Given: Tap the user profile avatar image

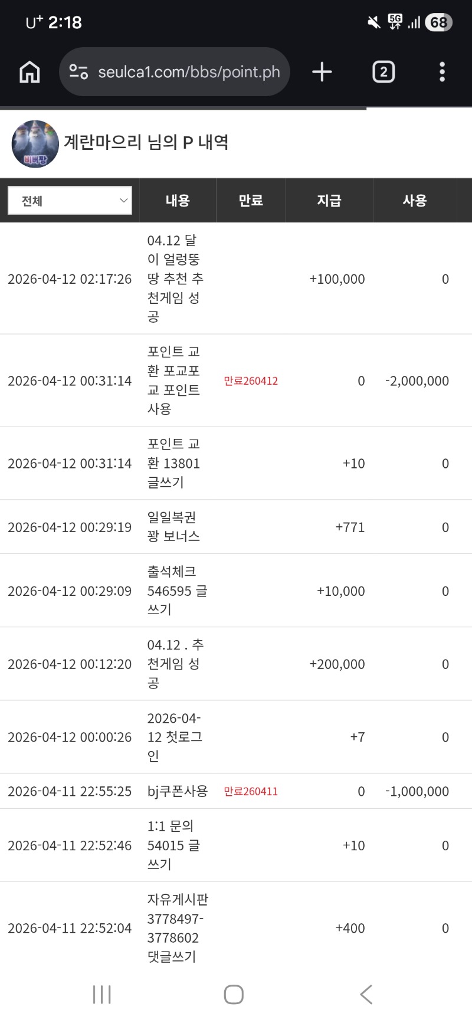Looking at the screenshot, I should pyautogui.click(x=35, y=144).
